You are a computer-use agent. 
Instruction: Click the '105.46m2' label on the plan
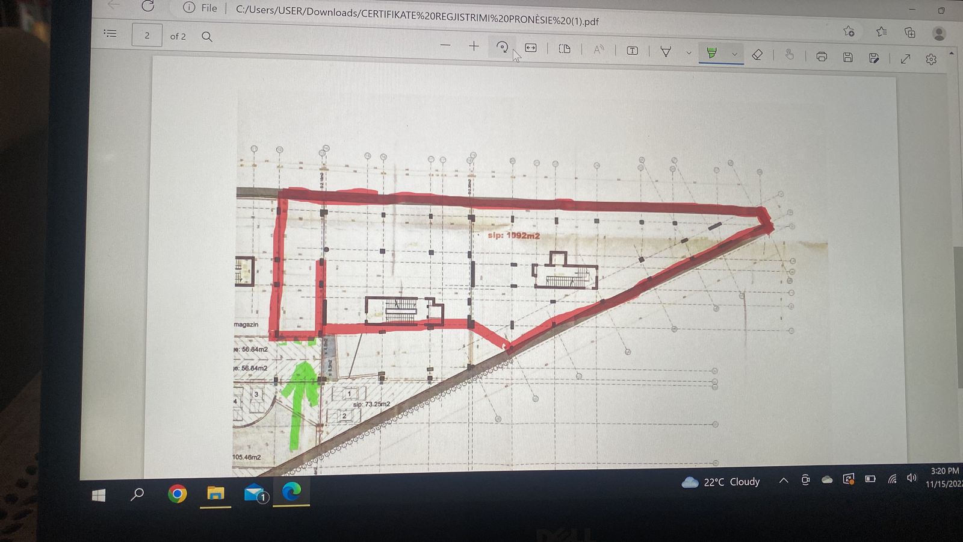247,457
